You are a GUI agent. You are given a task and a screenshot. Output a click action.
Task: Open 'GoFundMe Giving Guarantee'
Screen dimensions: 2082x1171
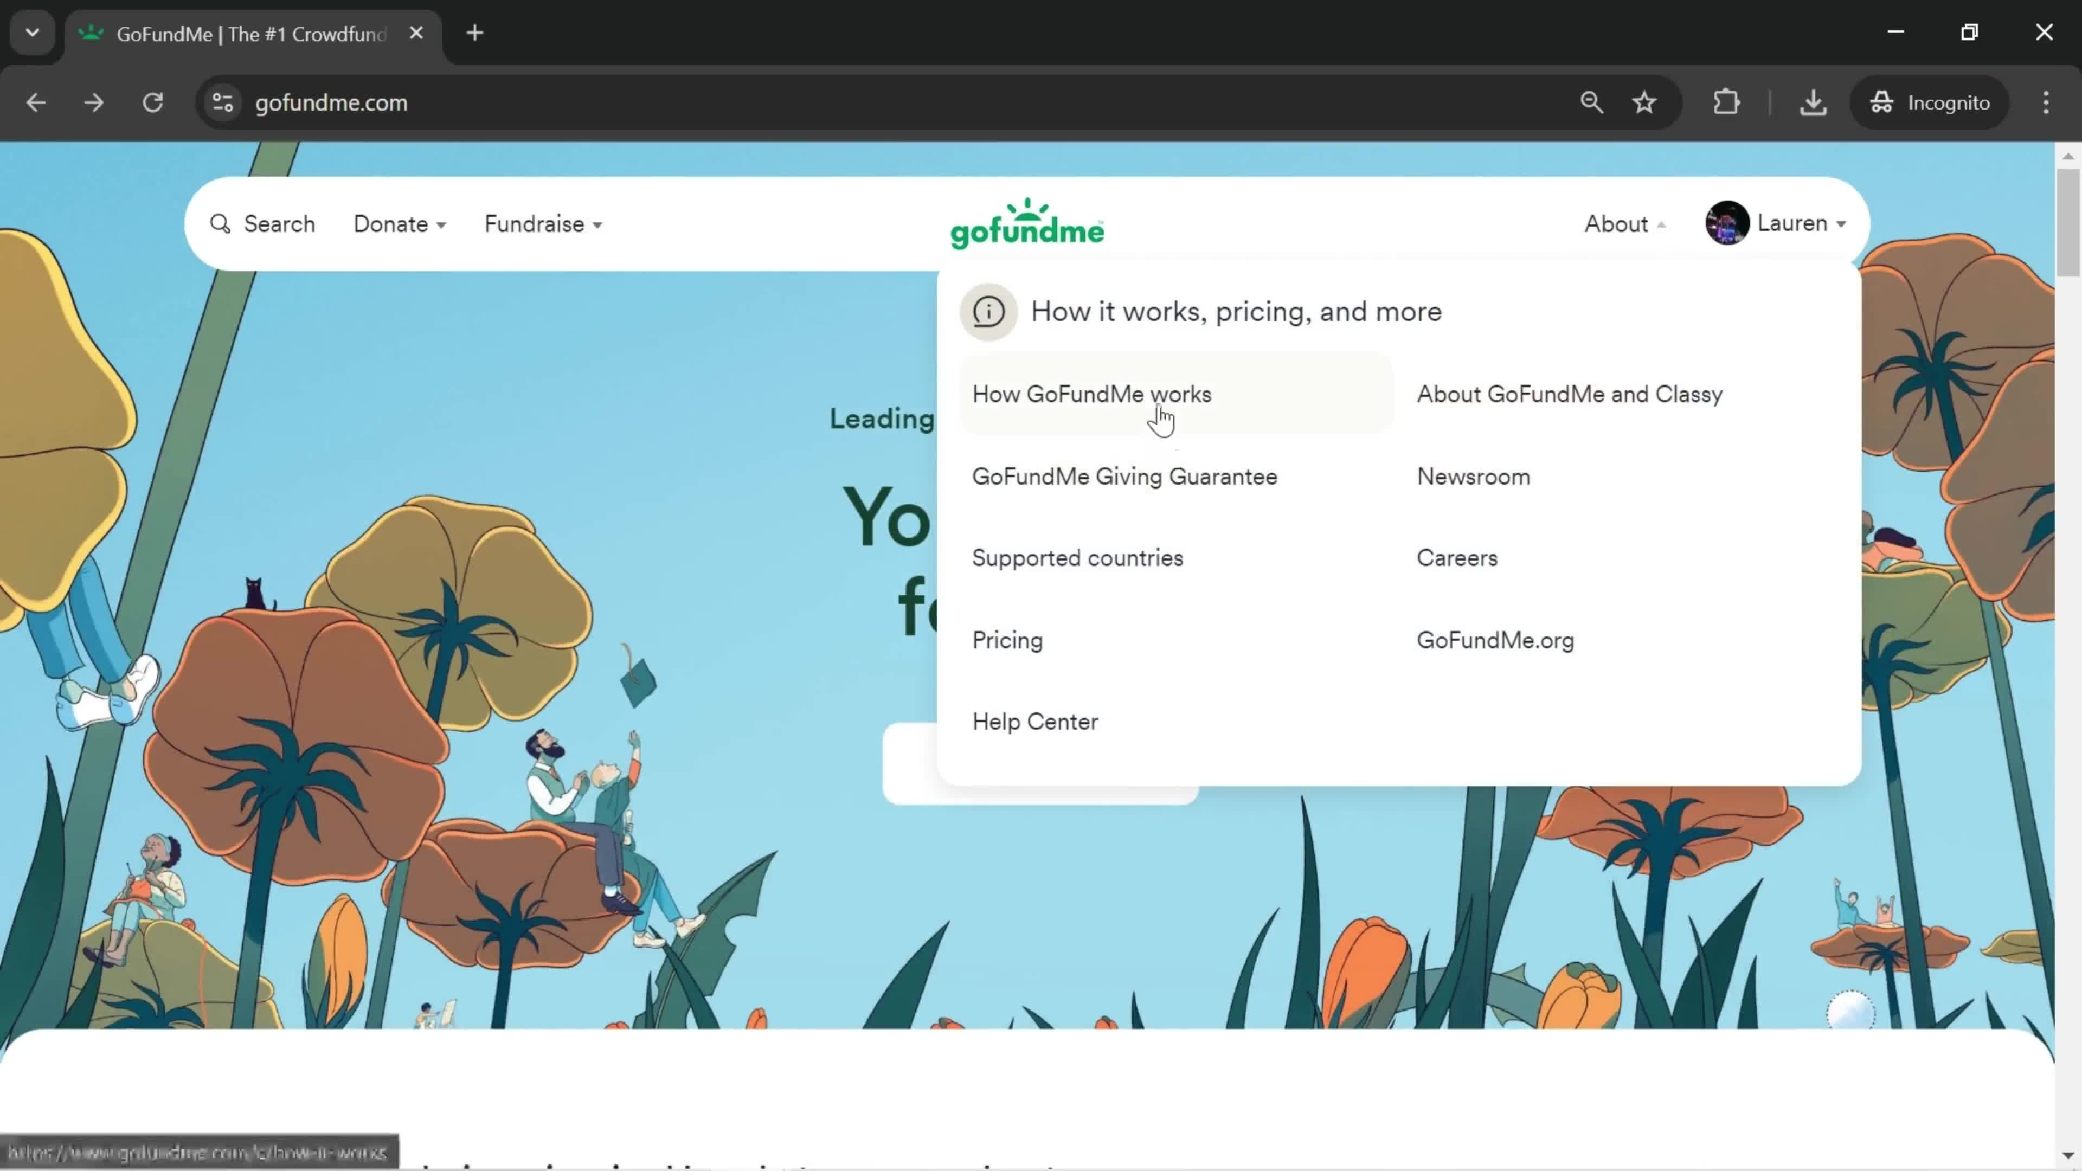click(x=1124, y=477)
